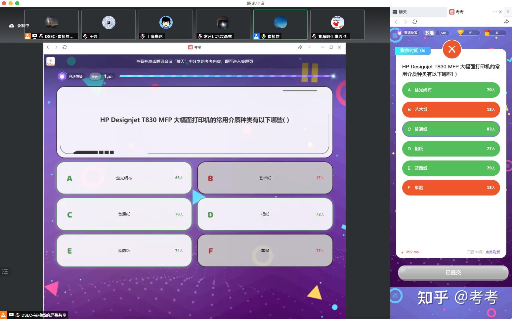Click the muted mic icon on 王强's tile
Screen dimensions: 512x319
point(85,36)
